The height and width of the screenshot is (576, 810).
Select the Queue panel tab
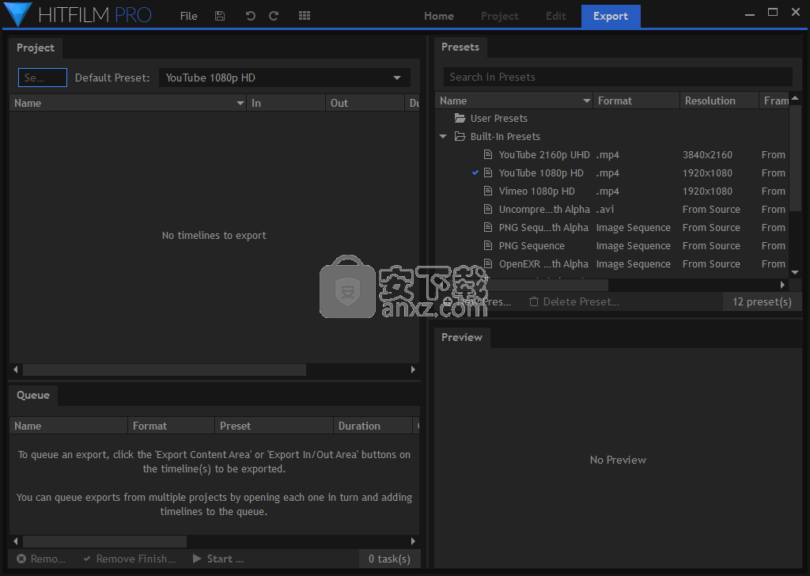coord(33,395)
